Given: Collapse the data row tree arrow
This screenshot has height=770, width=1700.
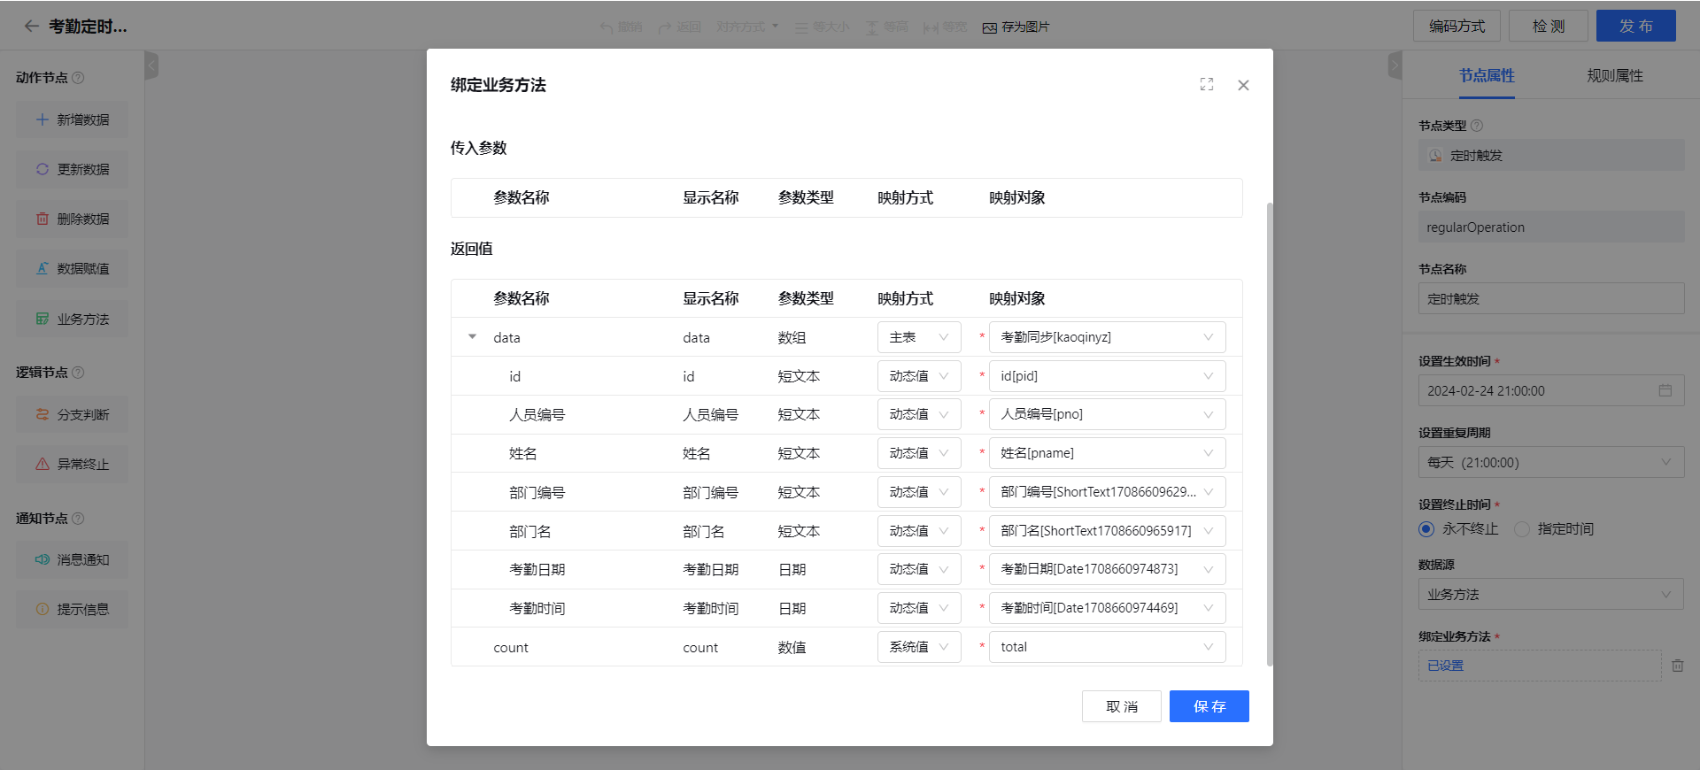Looking at the screenshot, I should tap(472, 337).
